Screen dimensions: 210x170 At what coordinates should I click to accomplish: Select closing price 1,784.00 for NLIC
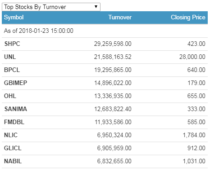(x=194, y=135)
